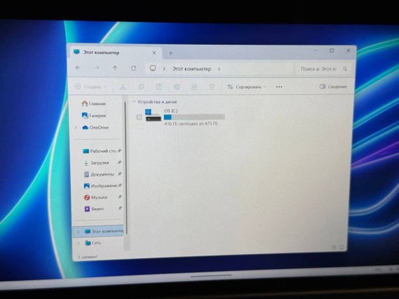Click the Up arrow navigation icon
The image size is (399, 299).
coord(115,68)
